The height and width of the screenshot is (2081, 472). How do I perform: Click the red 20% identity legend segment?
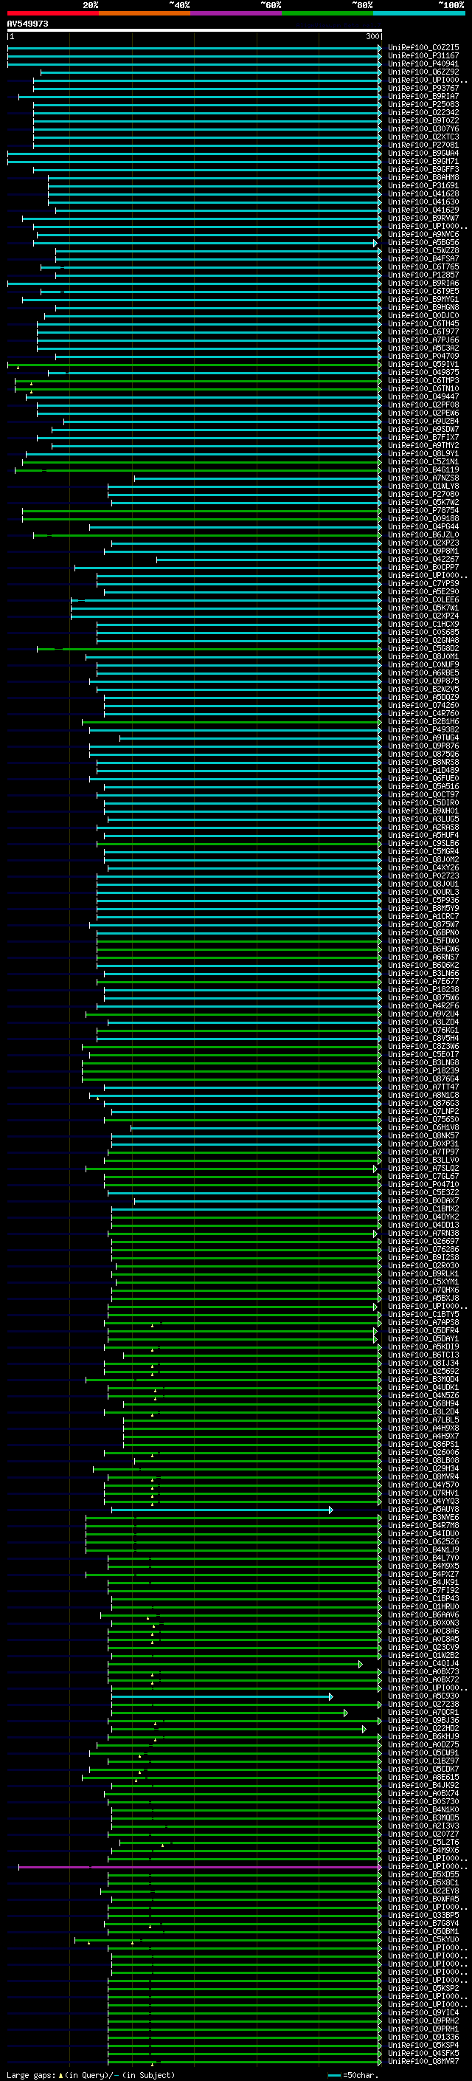(52, 13)
